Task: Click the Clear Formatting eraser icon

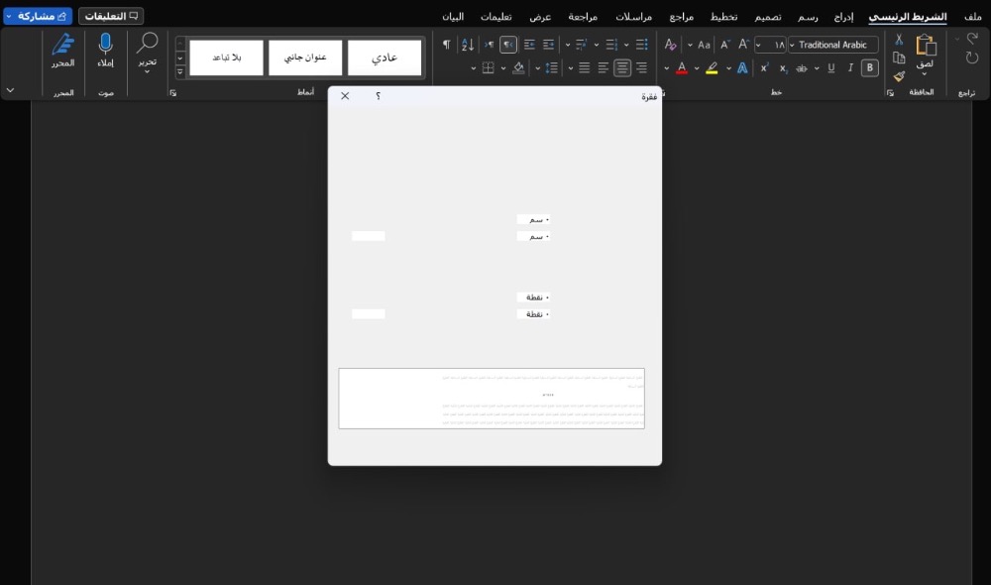Action: [671, 45]
